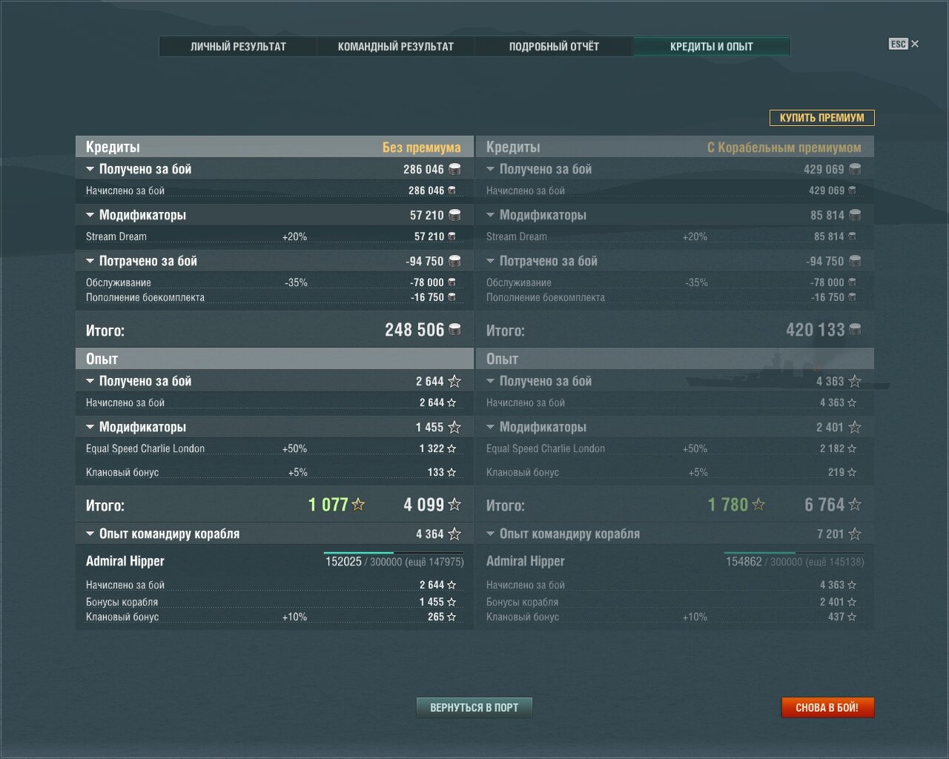The width and height of the screenshot is (949, 759).
Task: Switch to Личный результат tab
Action: pyautogui.click(x=238, y=46)
